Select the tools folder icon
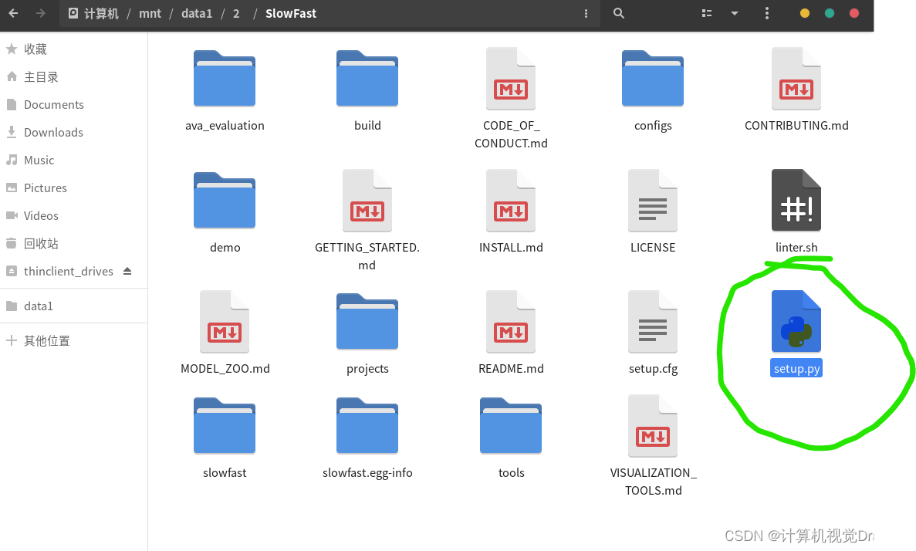The height and width of the screenshot is (551, 916). point(511,425)
